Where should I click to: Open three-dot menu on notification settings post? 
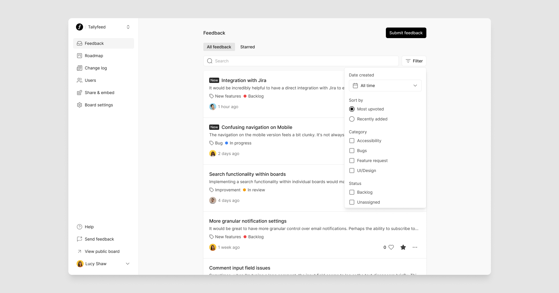pos(415,247)
